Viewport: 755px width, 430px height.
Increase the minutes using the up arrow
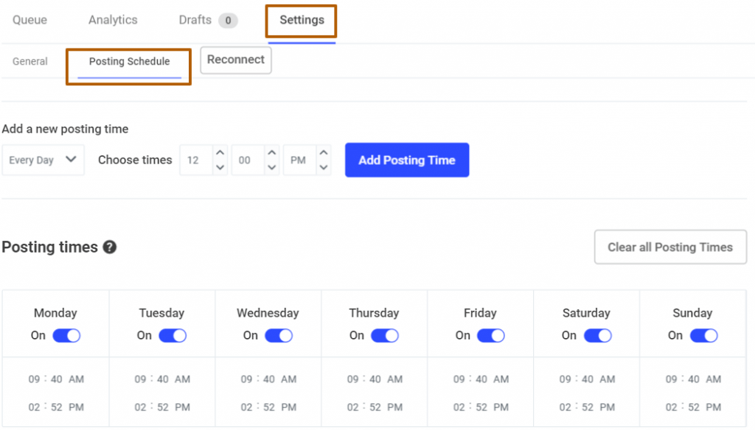point(272,152)
